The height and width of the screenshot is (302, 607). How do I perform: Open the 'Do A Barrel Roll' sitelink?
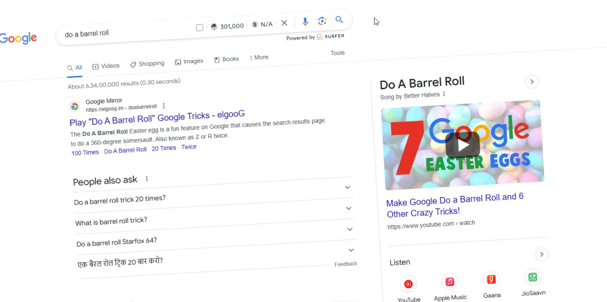click(x=125, y=150)
